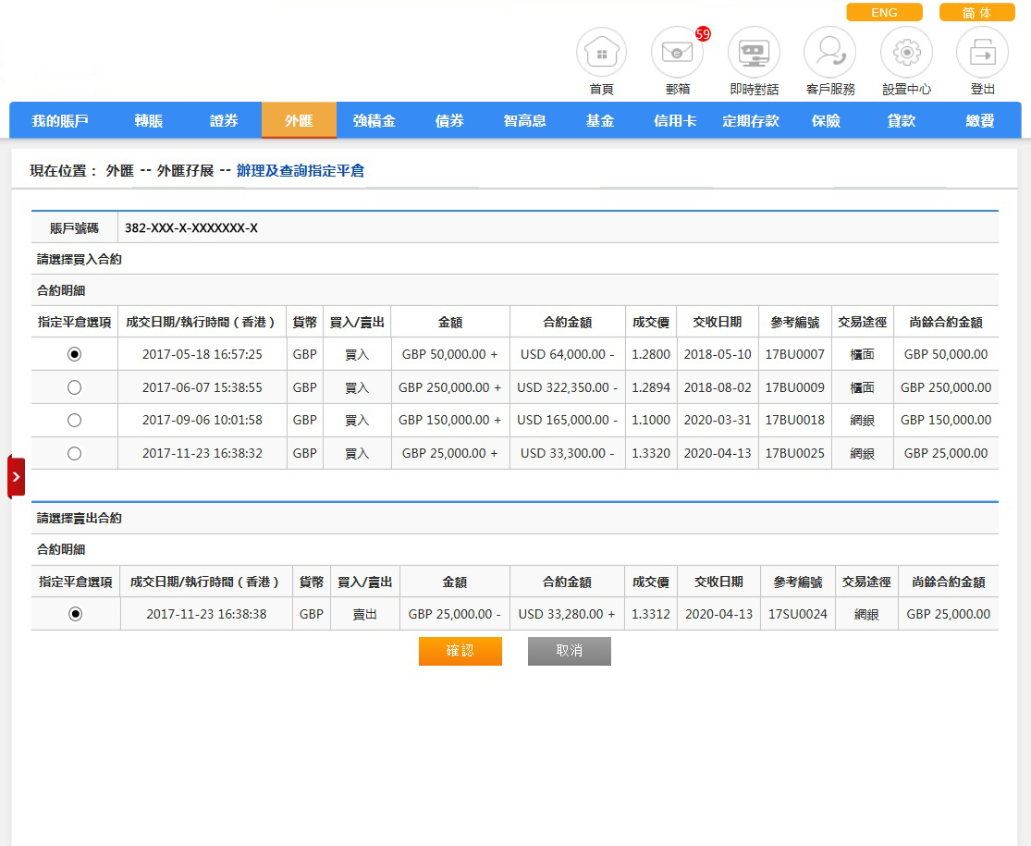Click 辦理及查詢指定平倉 breadcrumb link
The height and width of the screenshot is (846, 1031).
(301, 171)
